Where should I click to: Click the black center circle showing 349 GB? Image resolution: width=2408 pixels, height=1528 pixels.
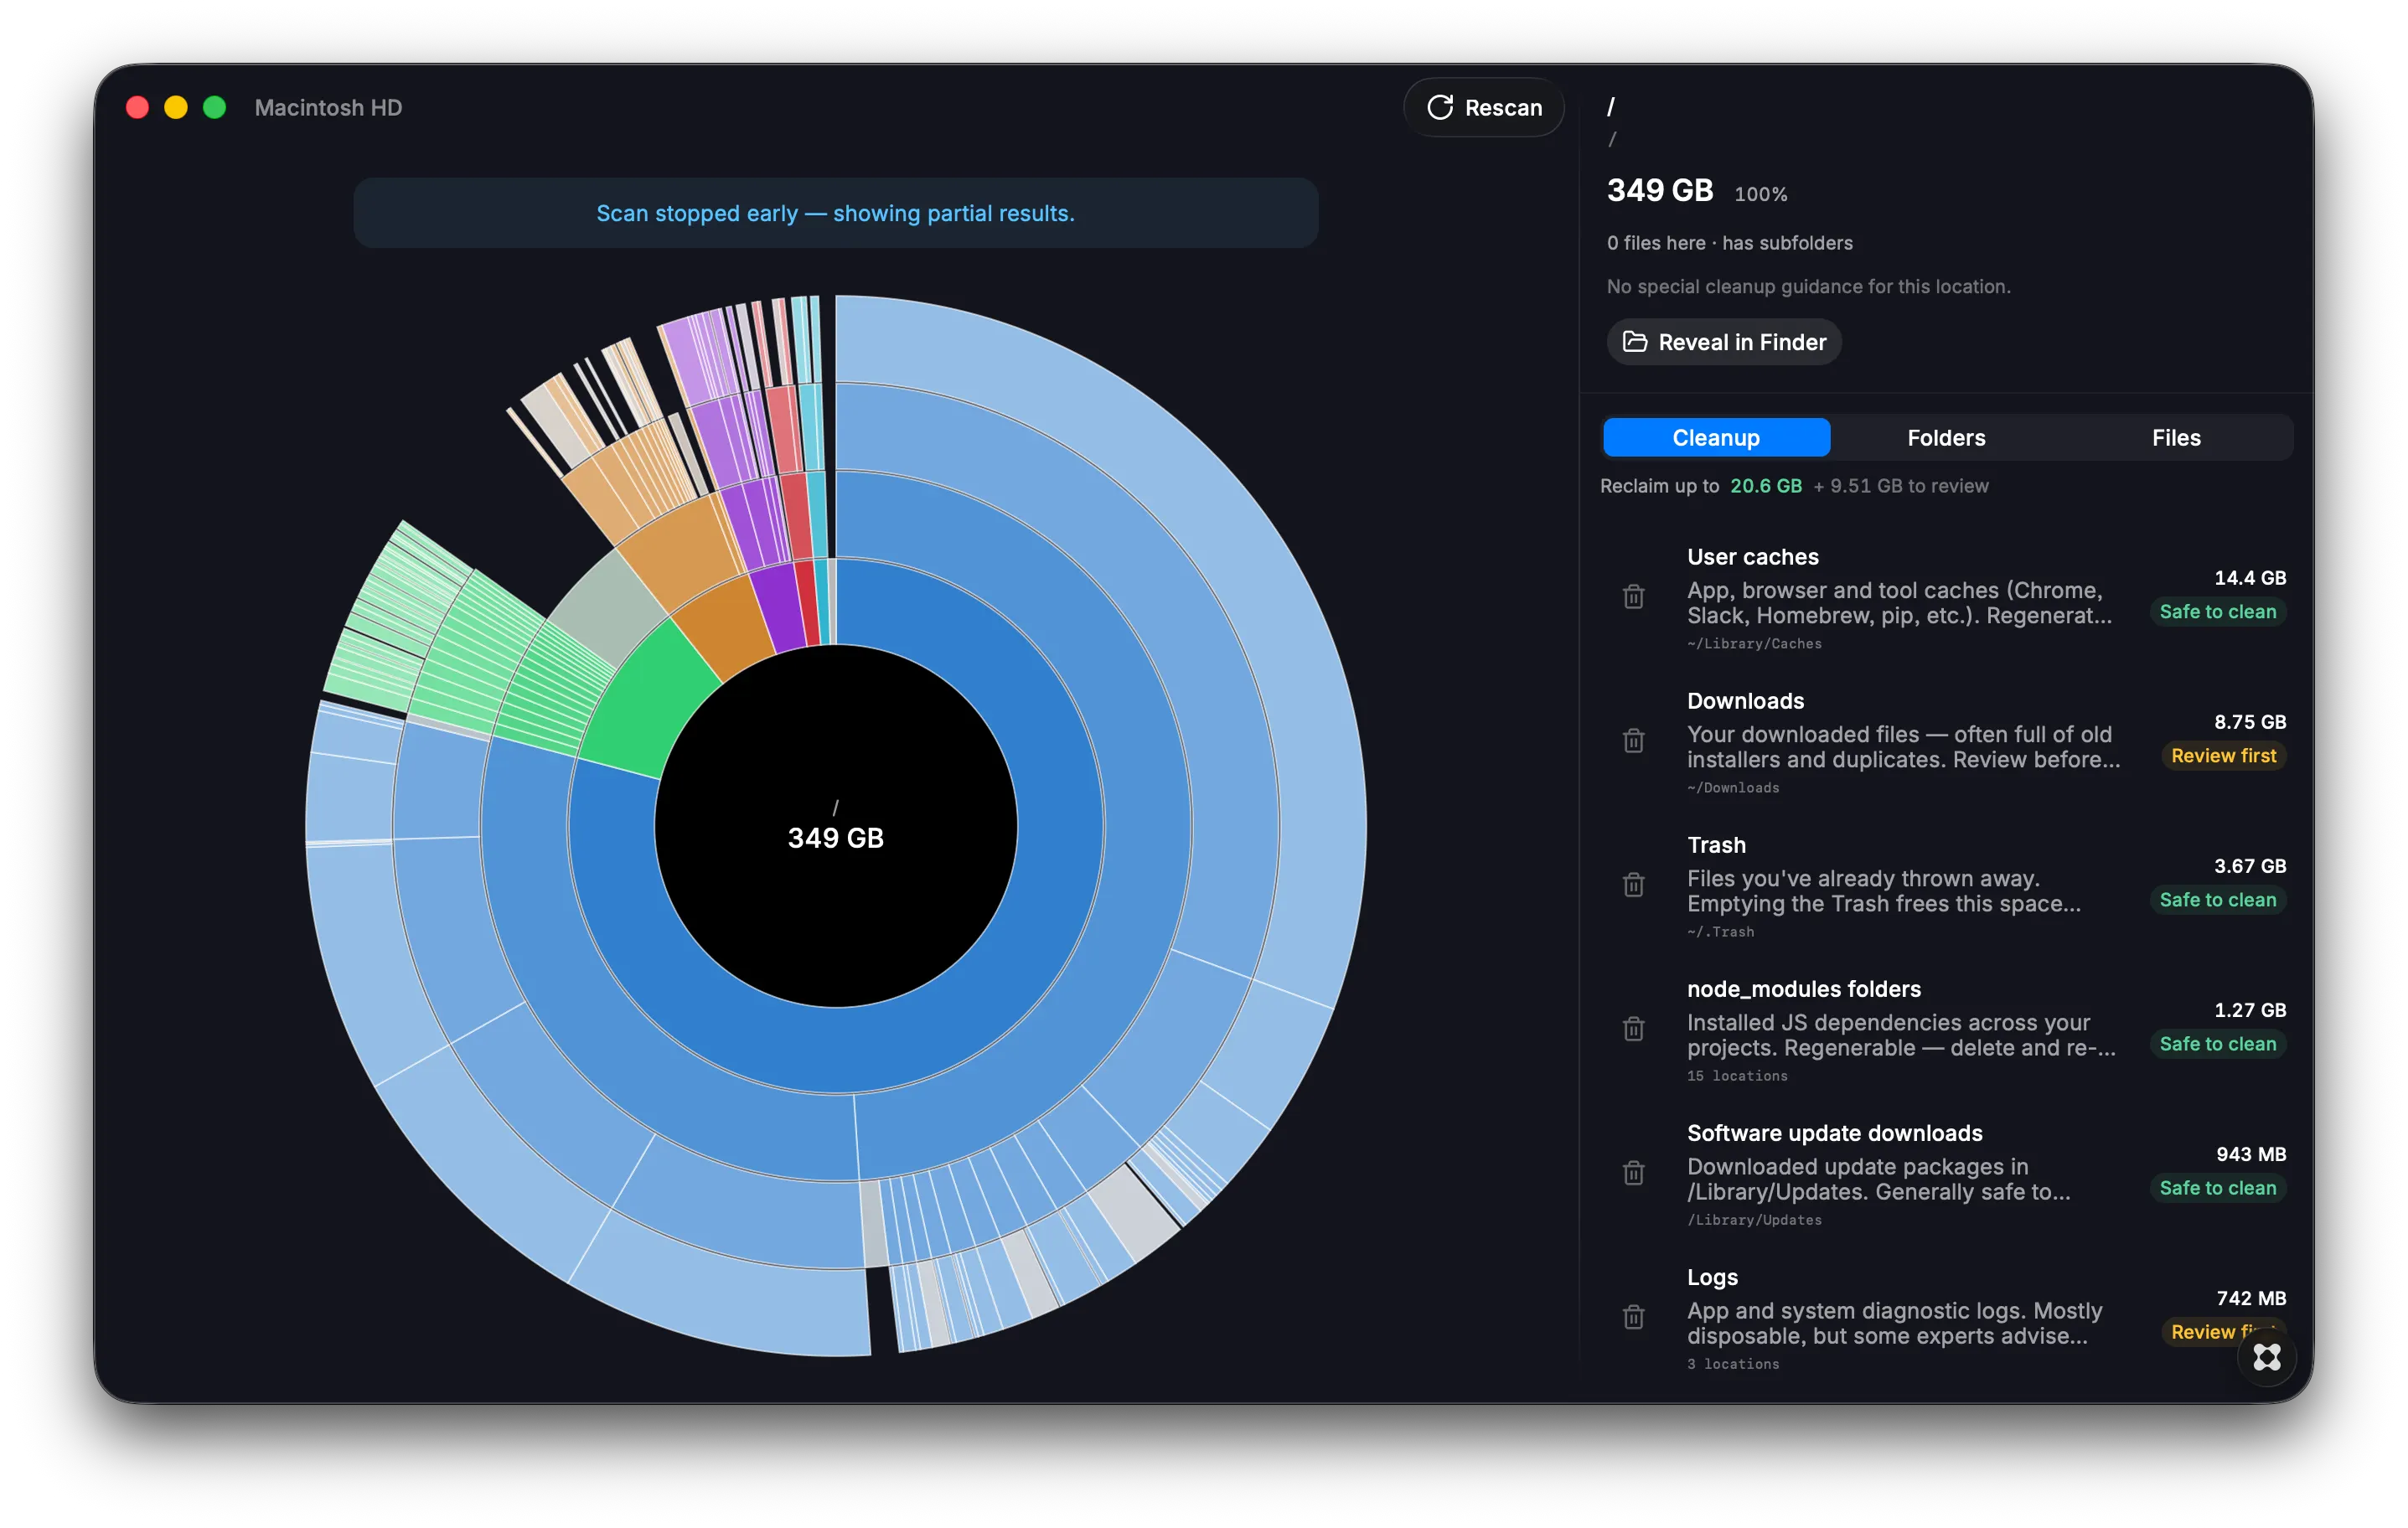click(x=835, y=826)
